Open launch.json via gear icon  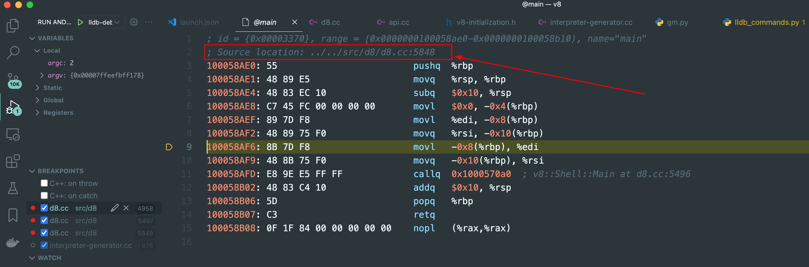click(134, 22)
